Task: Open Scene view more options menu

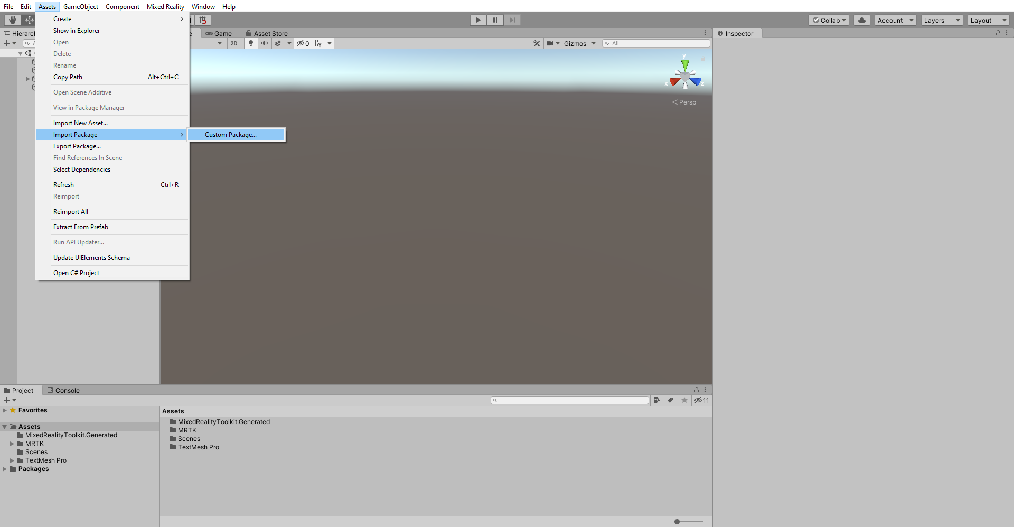Action: pyautogui.click(x=705, y=33)
